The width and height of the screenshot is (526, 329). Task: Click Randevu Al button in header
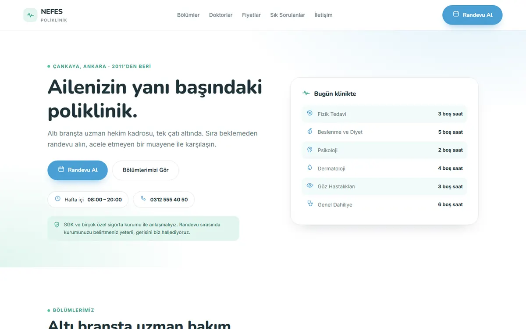click(x=472, y=15)
